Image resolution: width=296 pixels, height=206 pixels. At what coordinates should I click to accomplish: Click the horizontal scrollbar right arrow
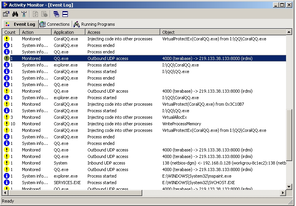point(283,193)
